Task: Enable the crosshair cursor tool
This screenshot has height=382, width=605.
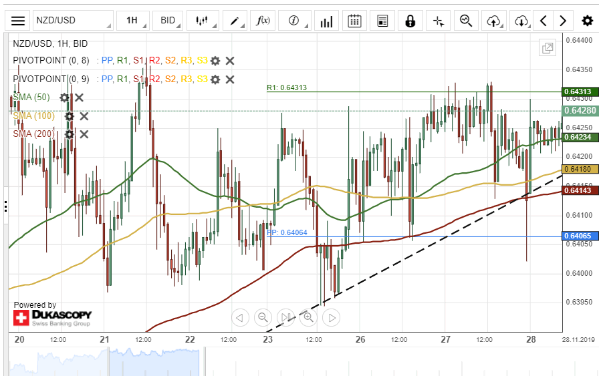Action: point(439,21)
